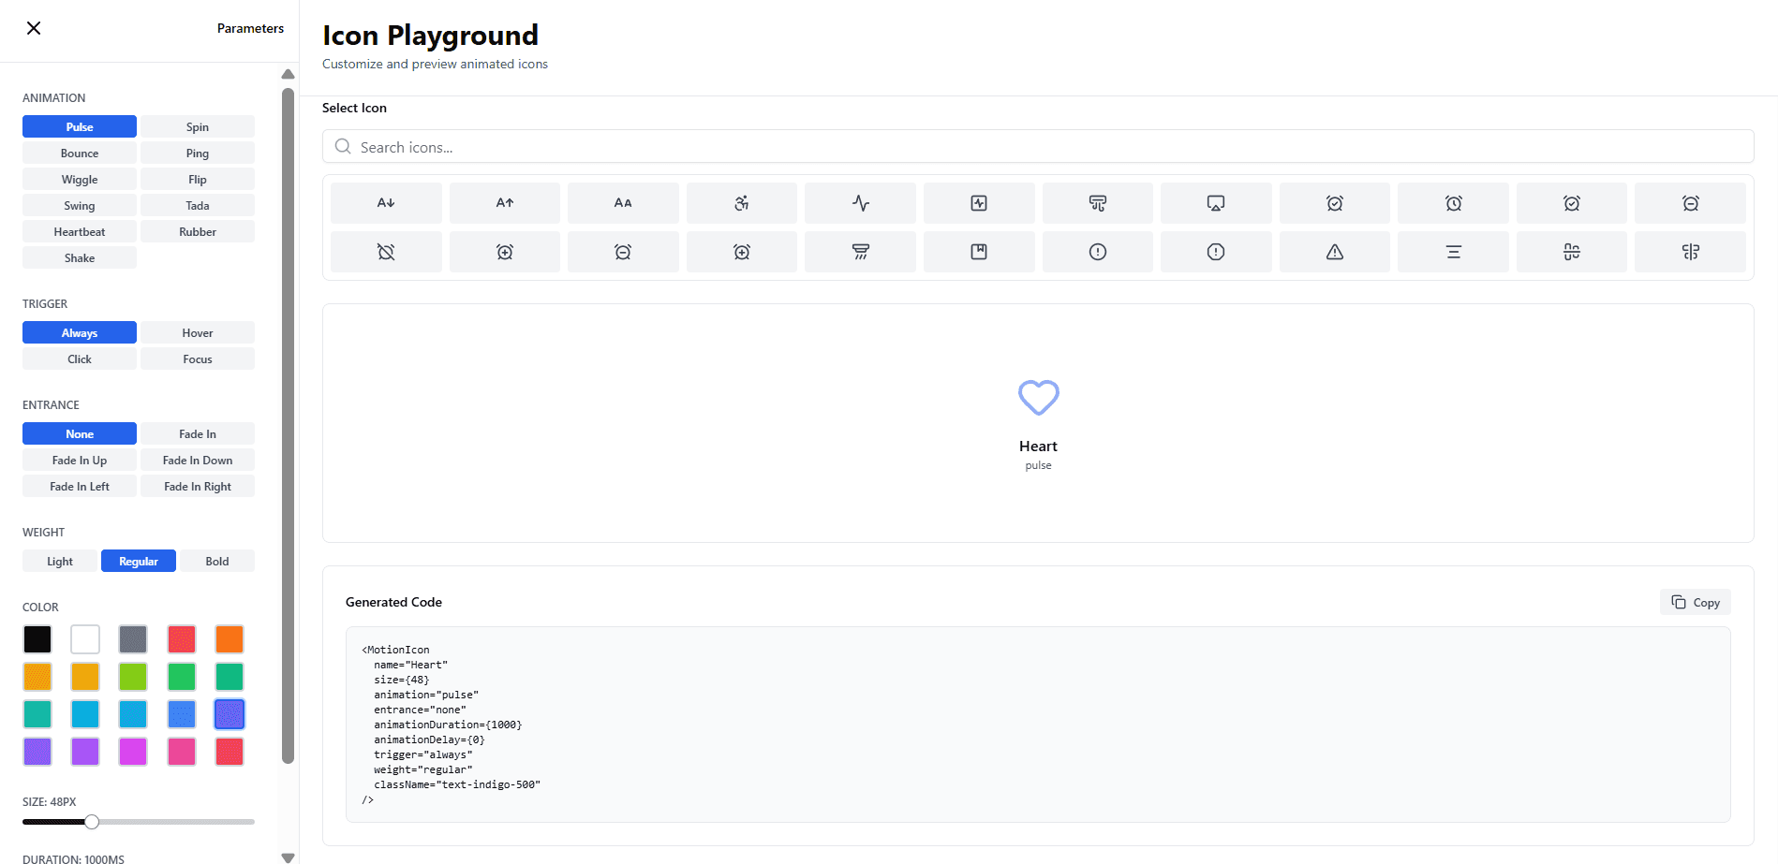The image size is (1778, 864).
Task: Choose the crossed-out alarm clock icon
Action: [x=386, y=251]
